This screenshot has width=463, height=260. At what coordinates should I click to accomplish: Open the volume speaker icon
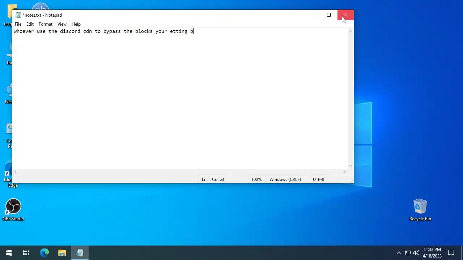(416, 253)
